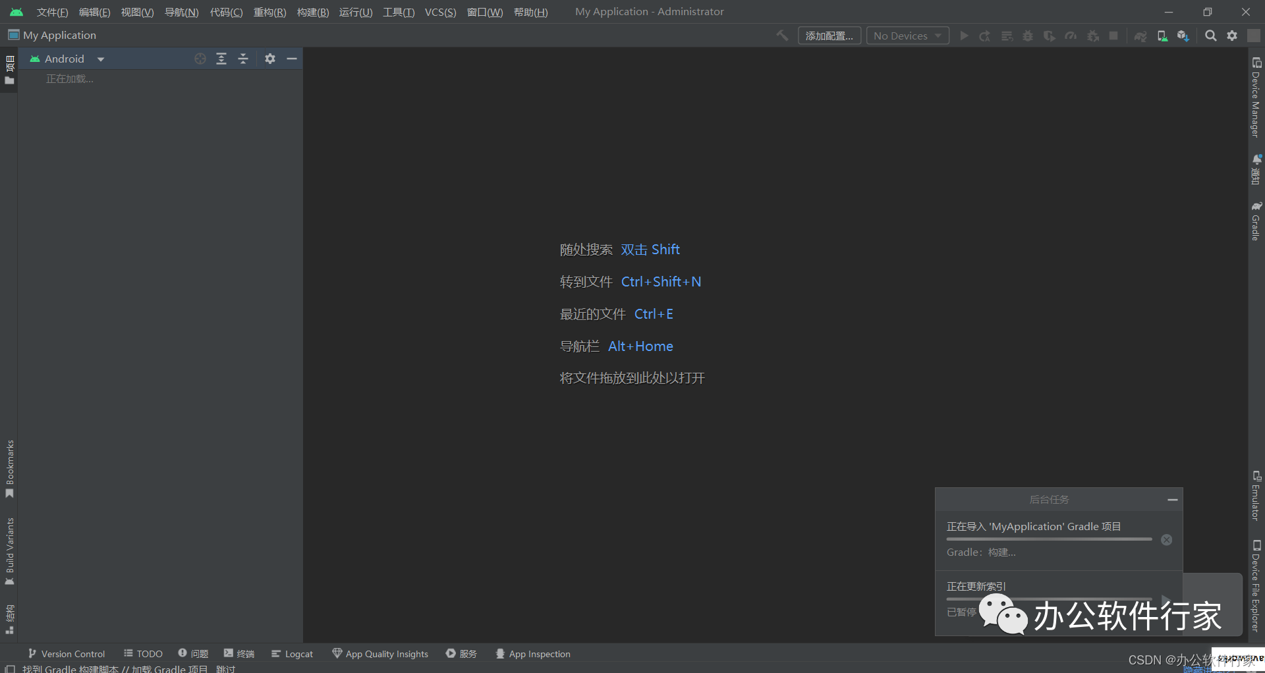Open the 帮助(H) menu
This screenshot has width=1265, height=673.
tap(530, 12)
